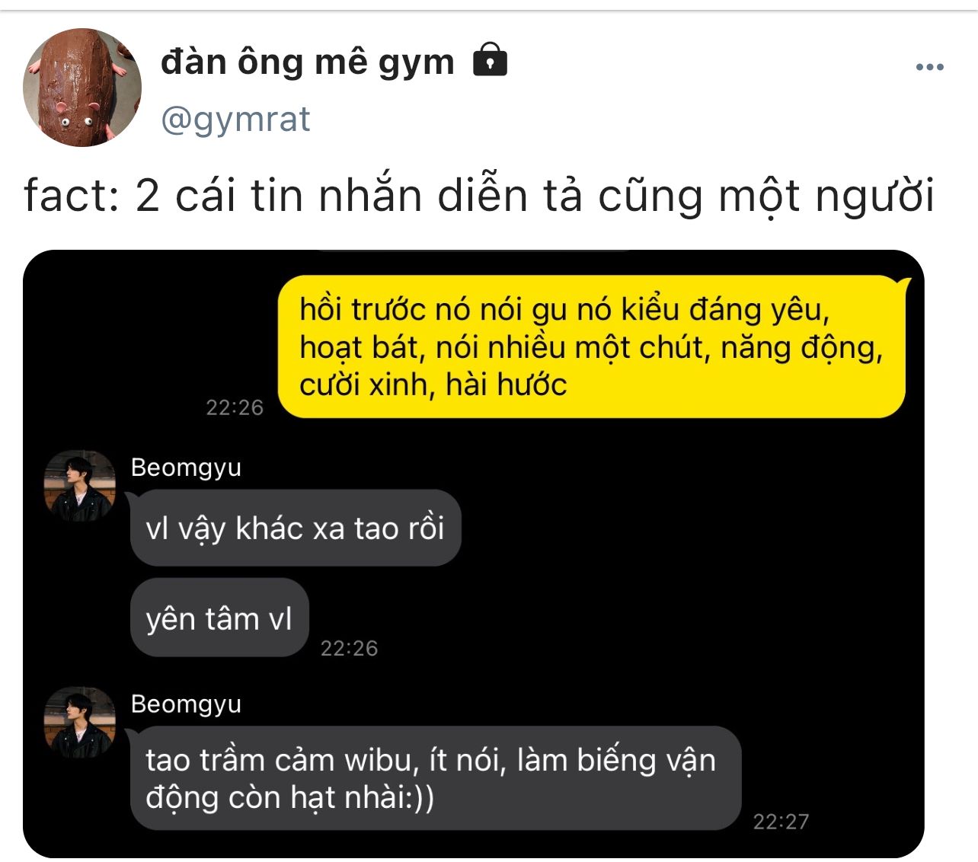
Task: Click the 22:26 timestamp after "yên tâm vl"
Action: coord(349,648)
